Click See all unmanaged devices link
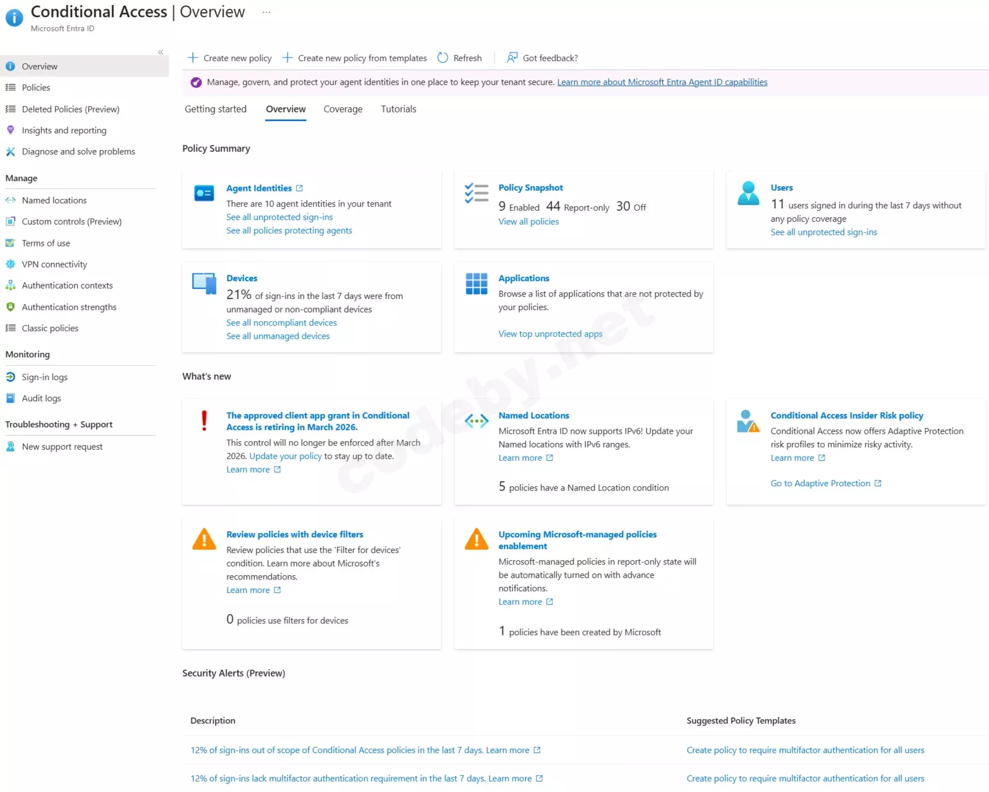This screenshot has height=792, width=989. tap(278, 336)
